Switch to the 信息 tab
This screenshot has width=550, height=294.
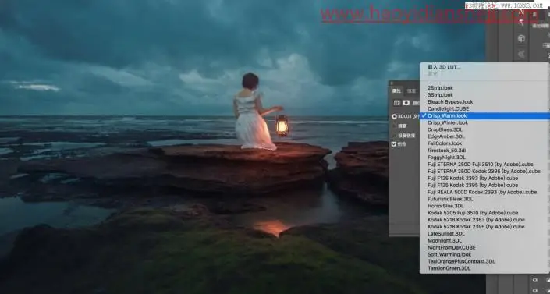click(411, 91)
